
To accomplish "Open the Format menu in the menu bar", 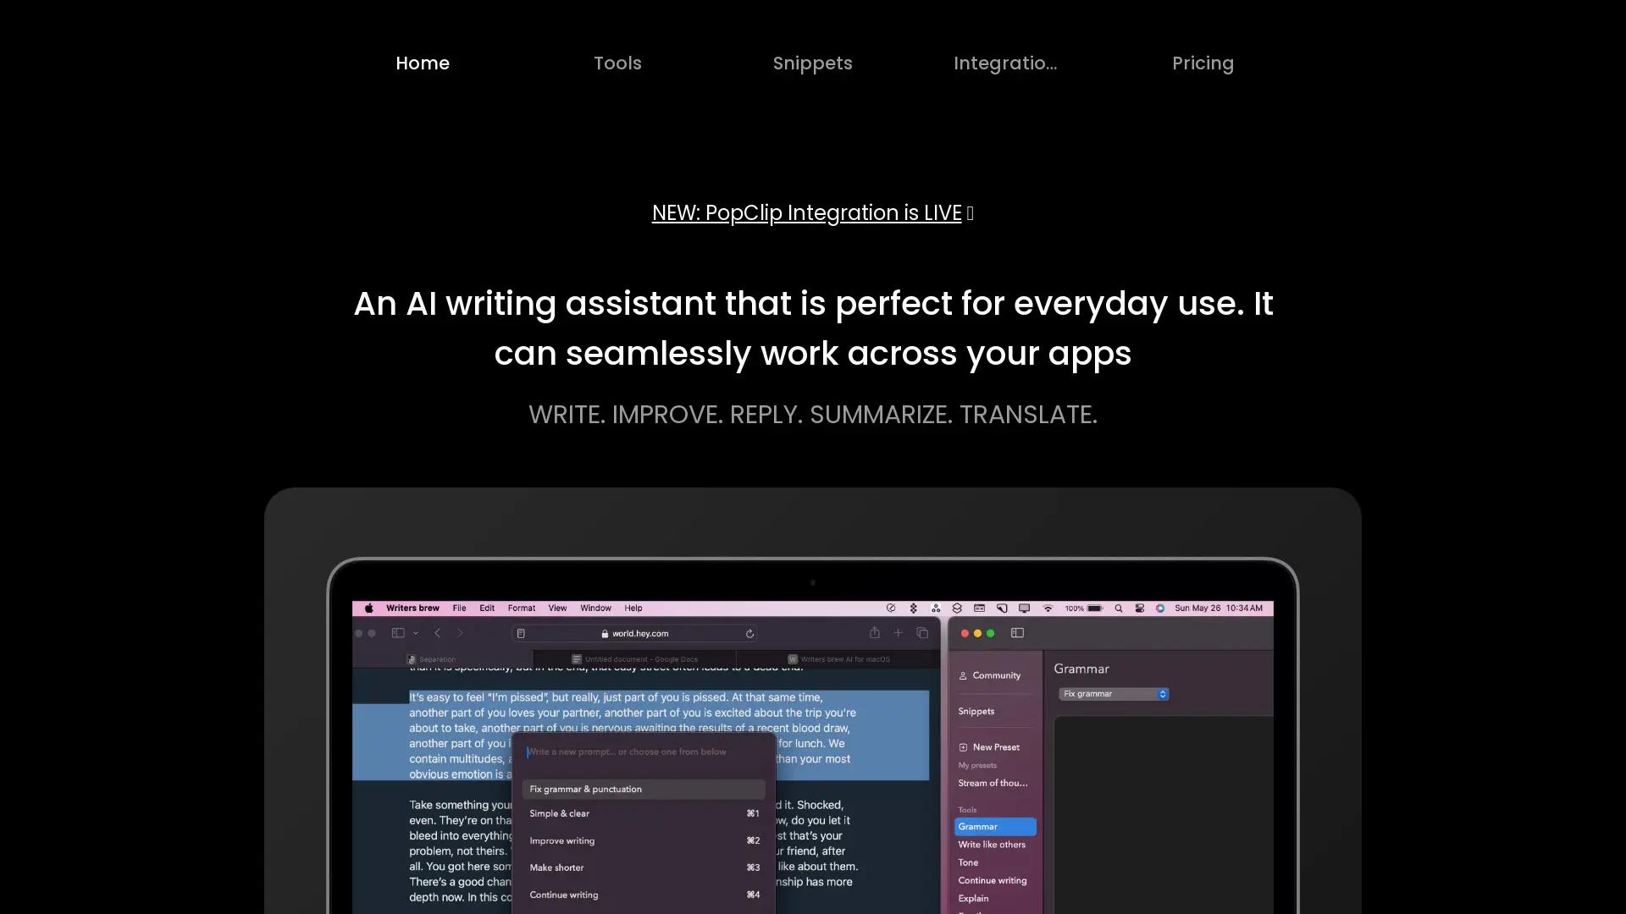I will click(521, 608).
